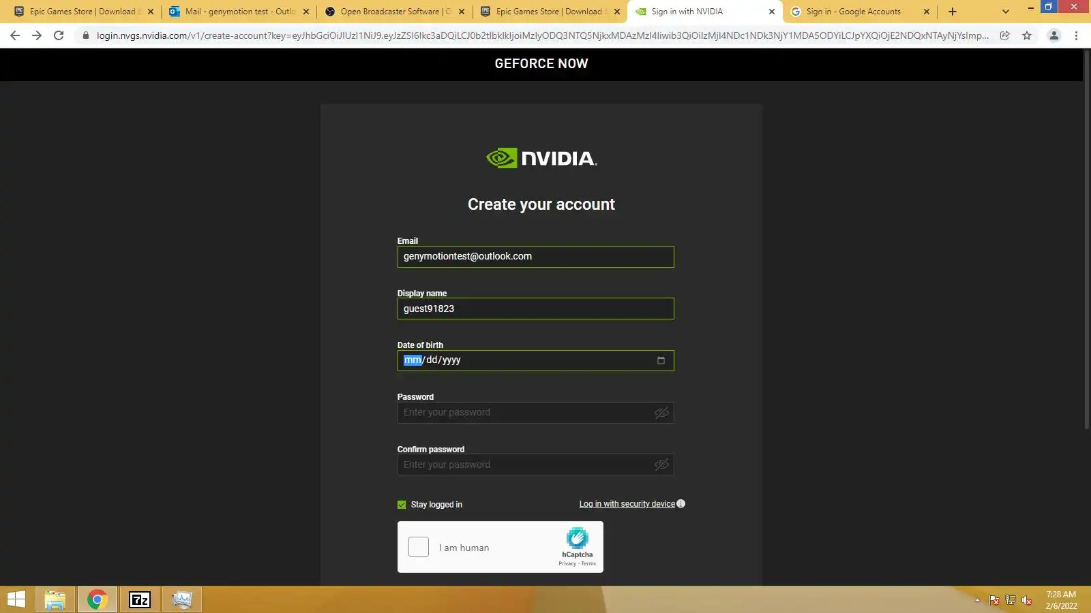Select the dd part of birth date
This screenshot has width=1091, height=613.
432,360
